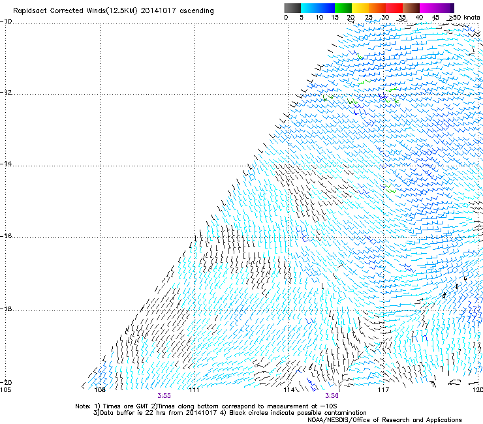Click the '3:55' purple time label
Screen dimensions: 483x424
164,396
